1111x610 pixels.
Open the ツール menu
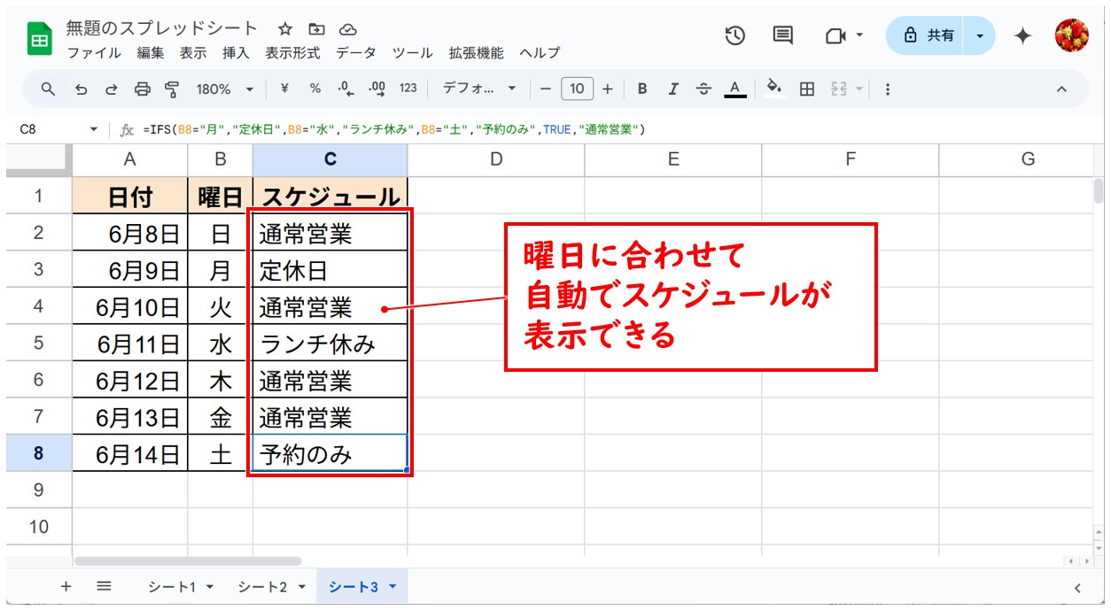tap(413, 53)
